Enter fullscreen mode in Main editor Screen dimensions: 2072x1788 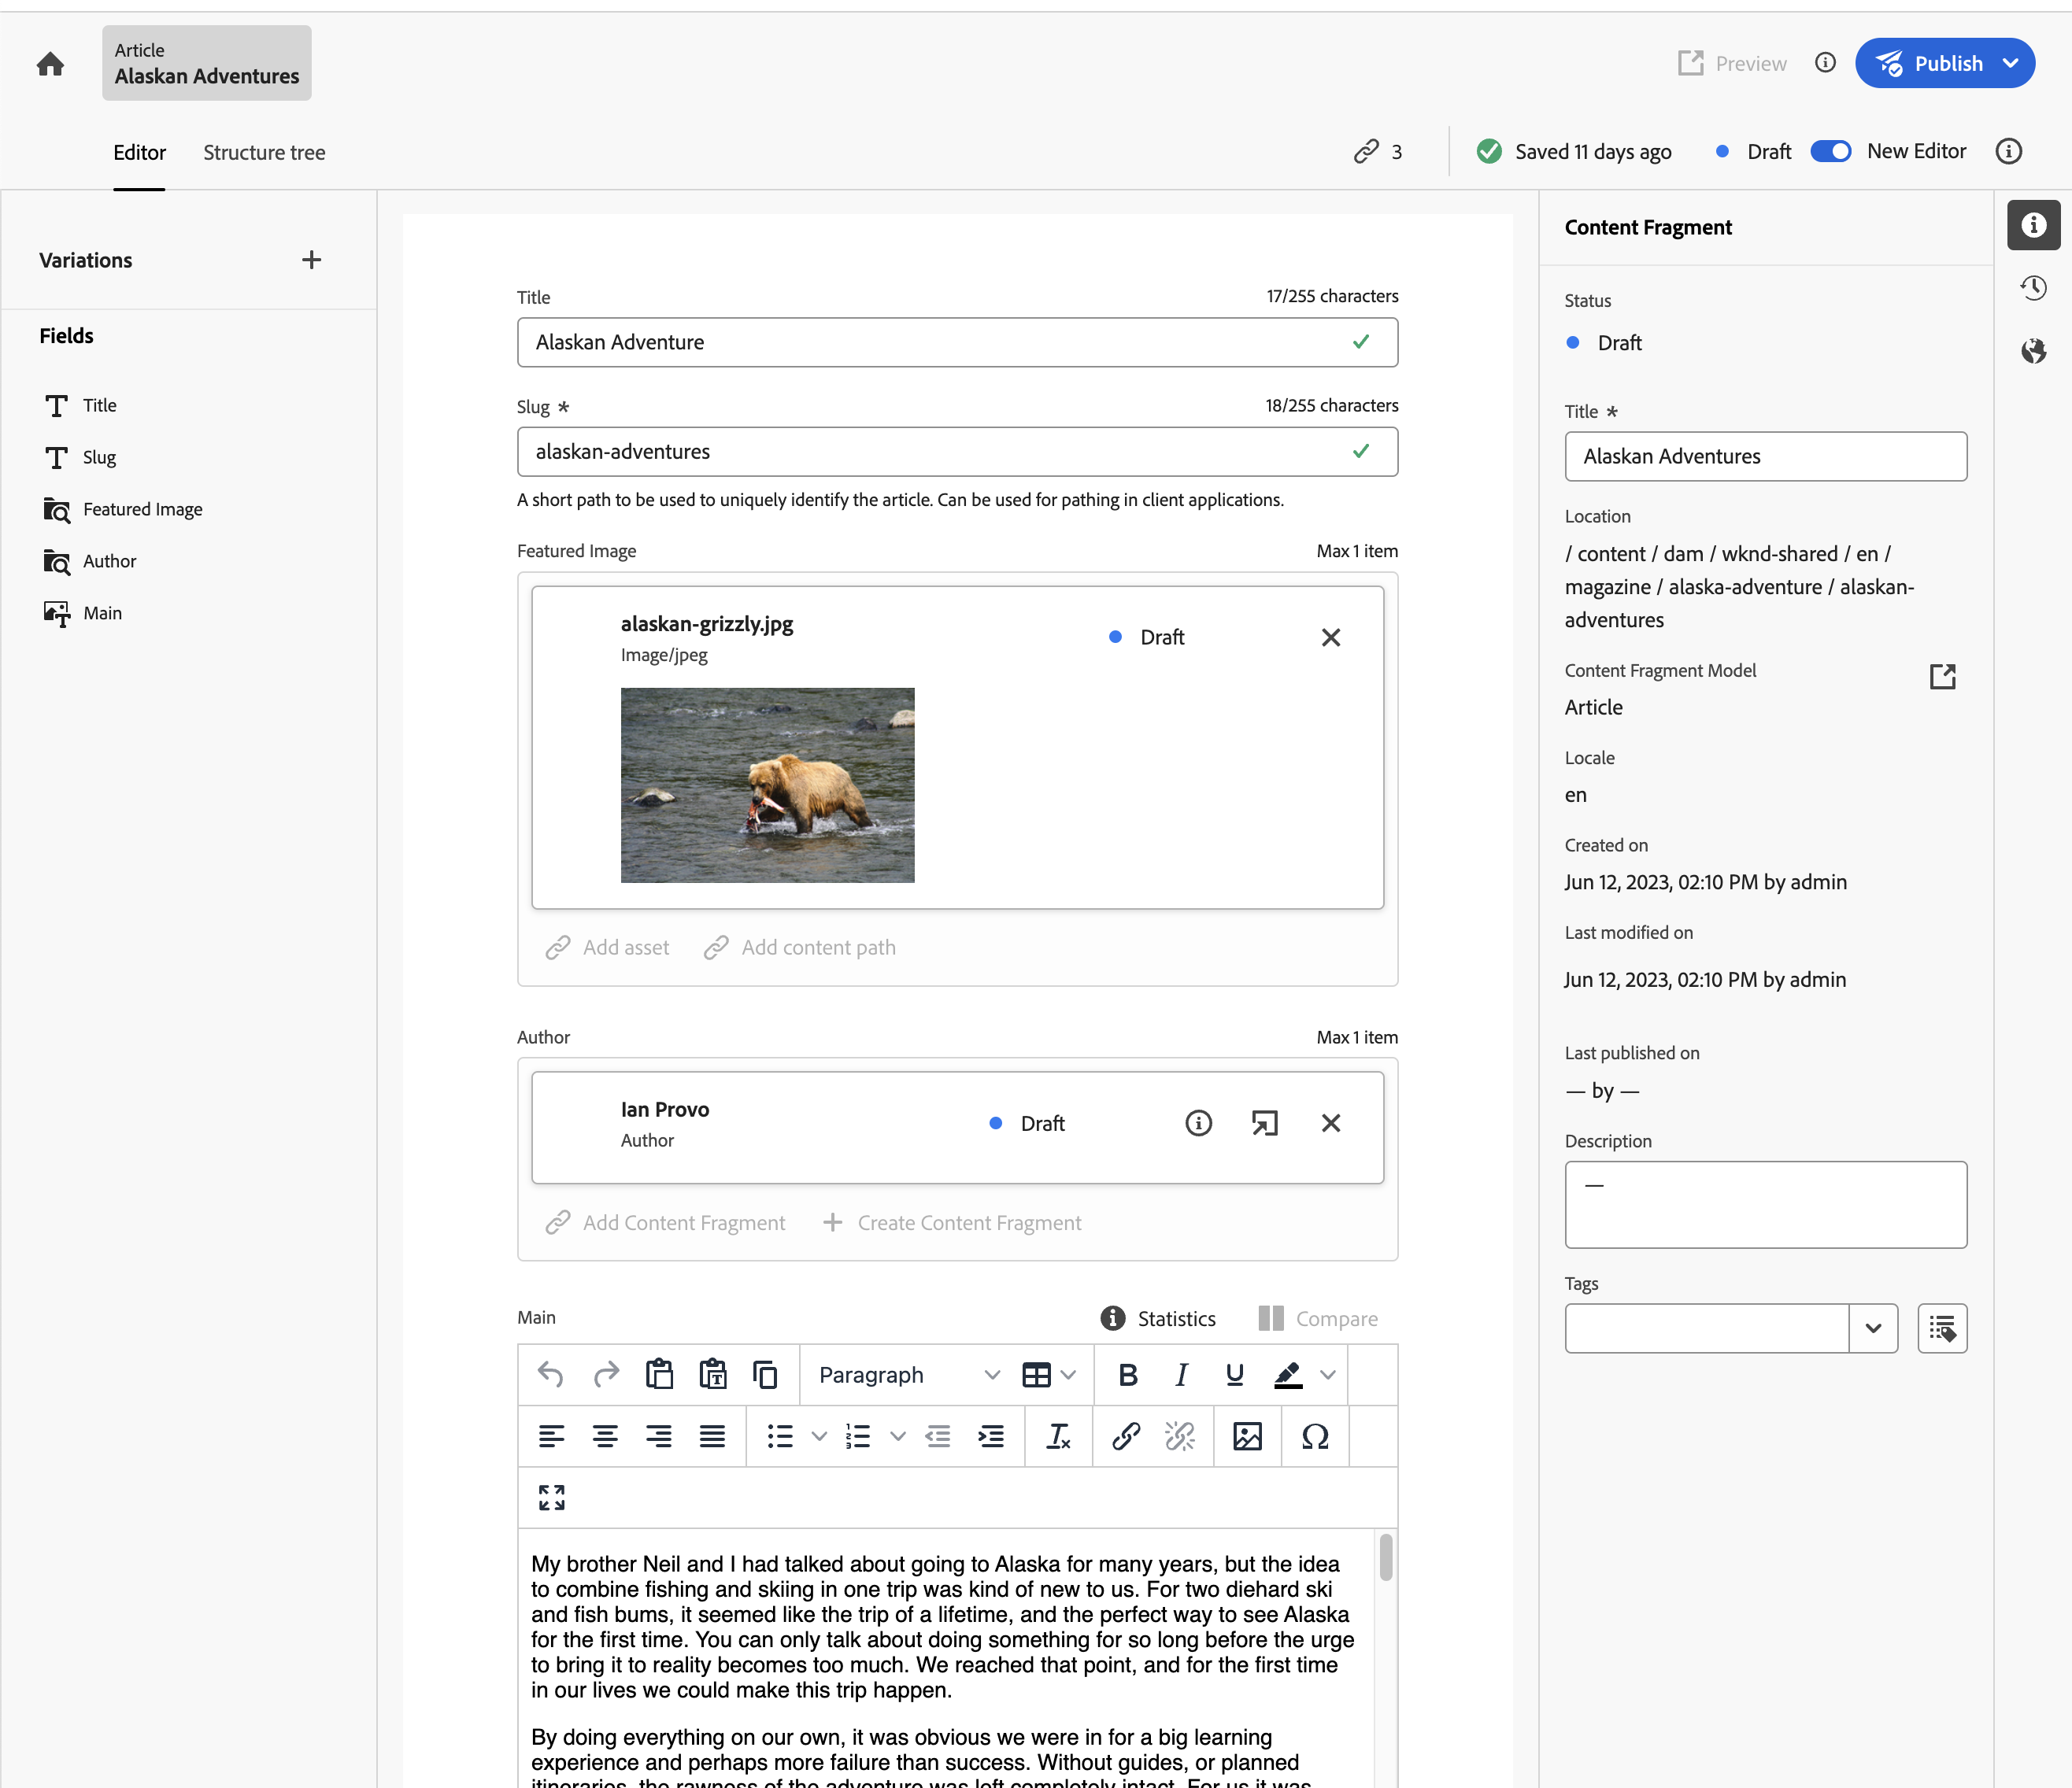(x=551, y=1496)
